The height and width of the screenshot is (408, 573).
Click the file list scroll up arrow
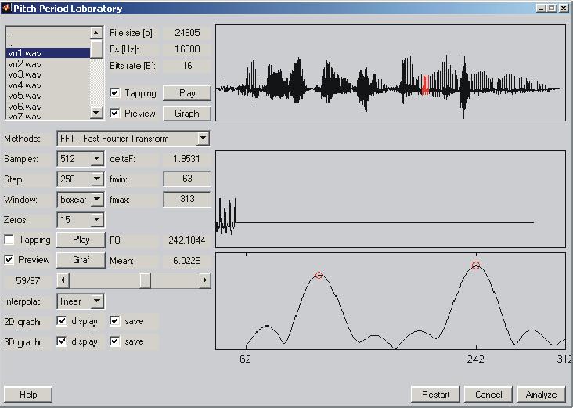(96, 33)
